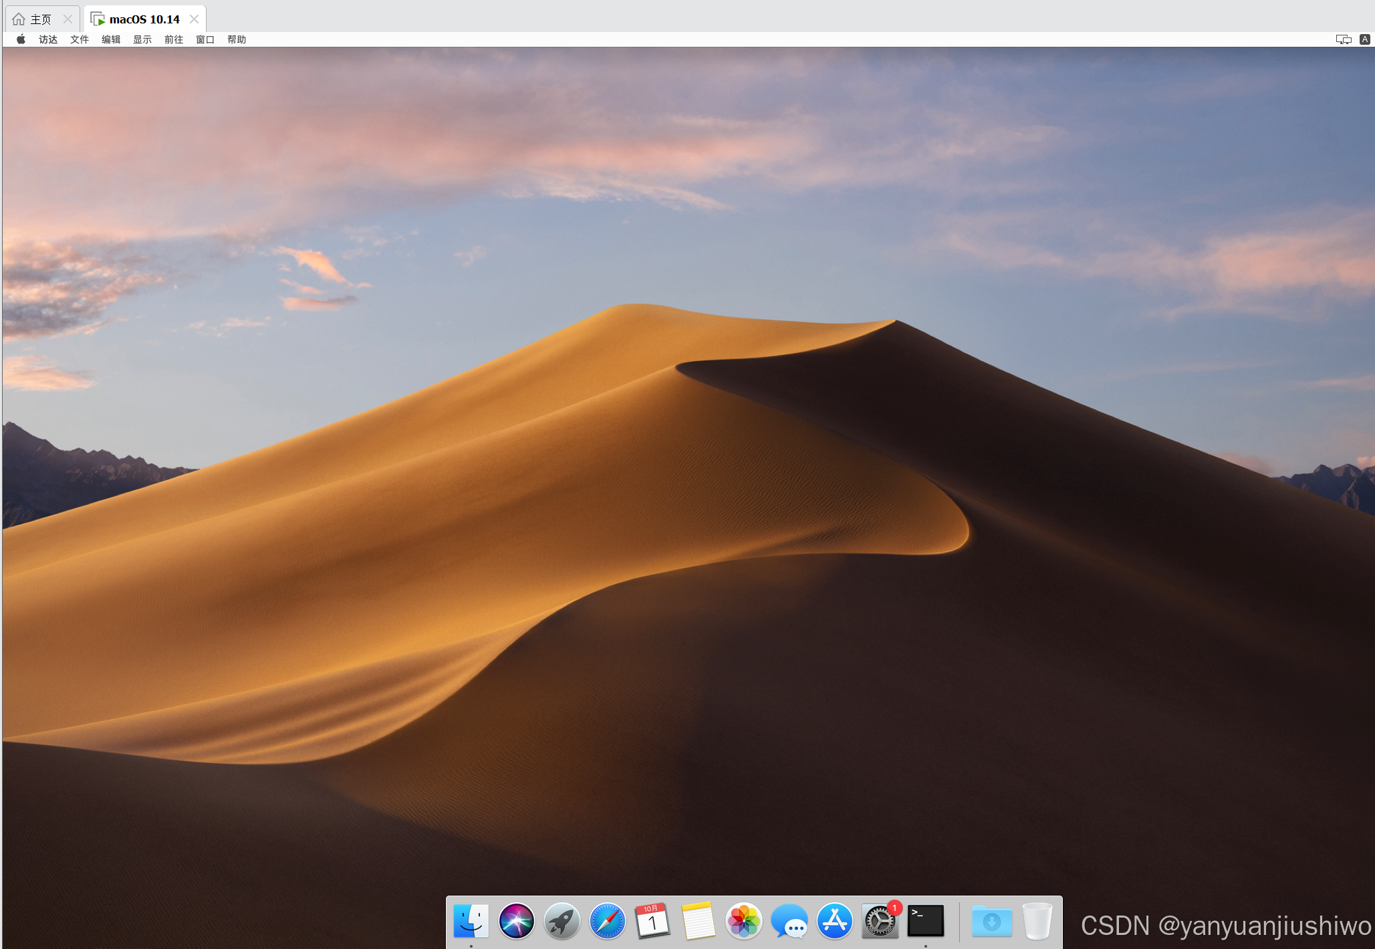Click the screen mirroring status icon
Image resolution: width=1375 pixels, height=949 pixels.
[x=1344, y=39]
